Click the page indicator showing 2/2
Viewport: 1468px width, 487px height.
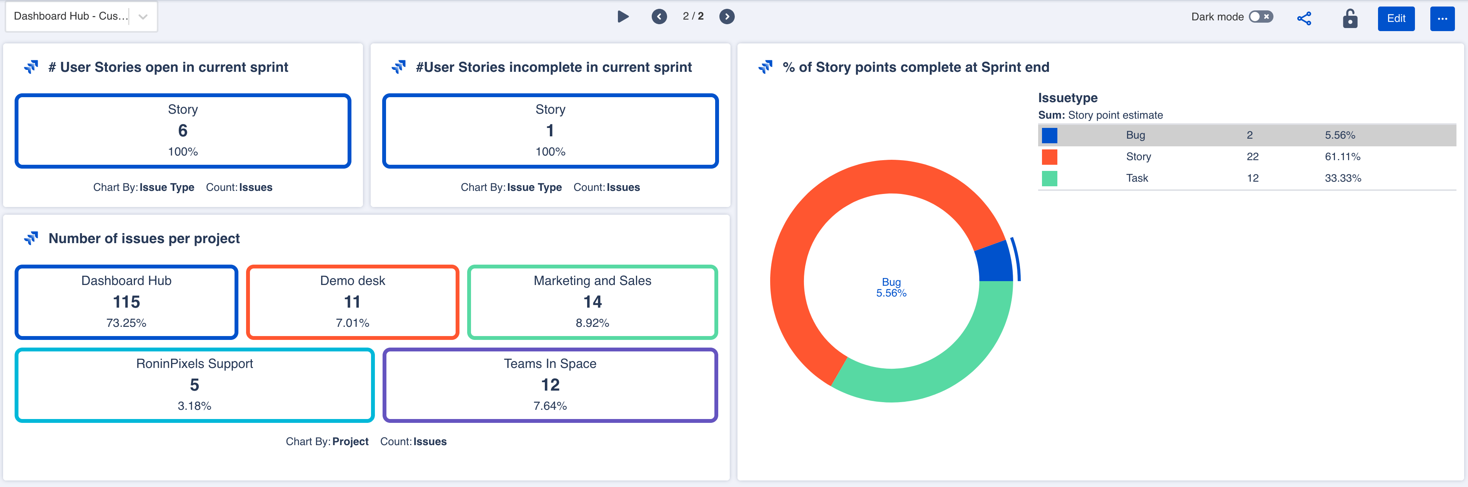click(693, 16)
